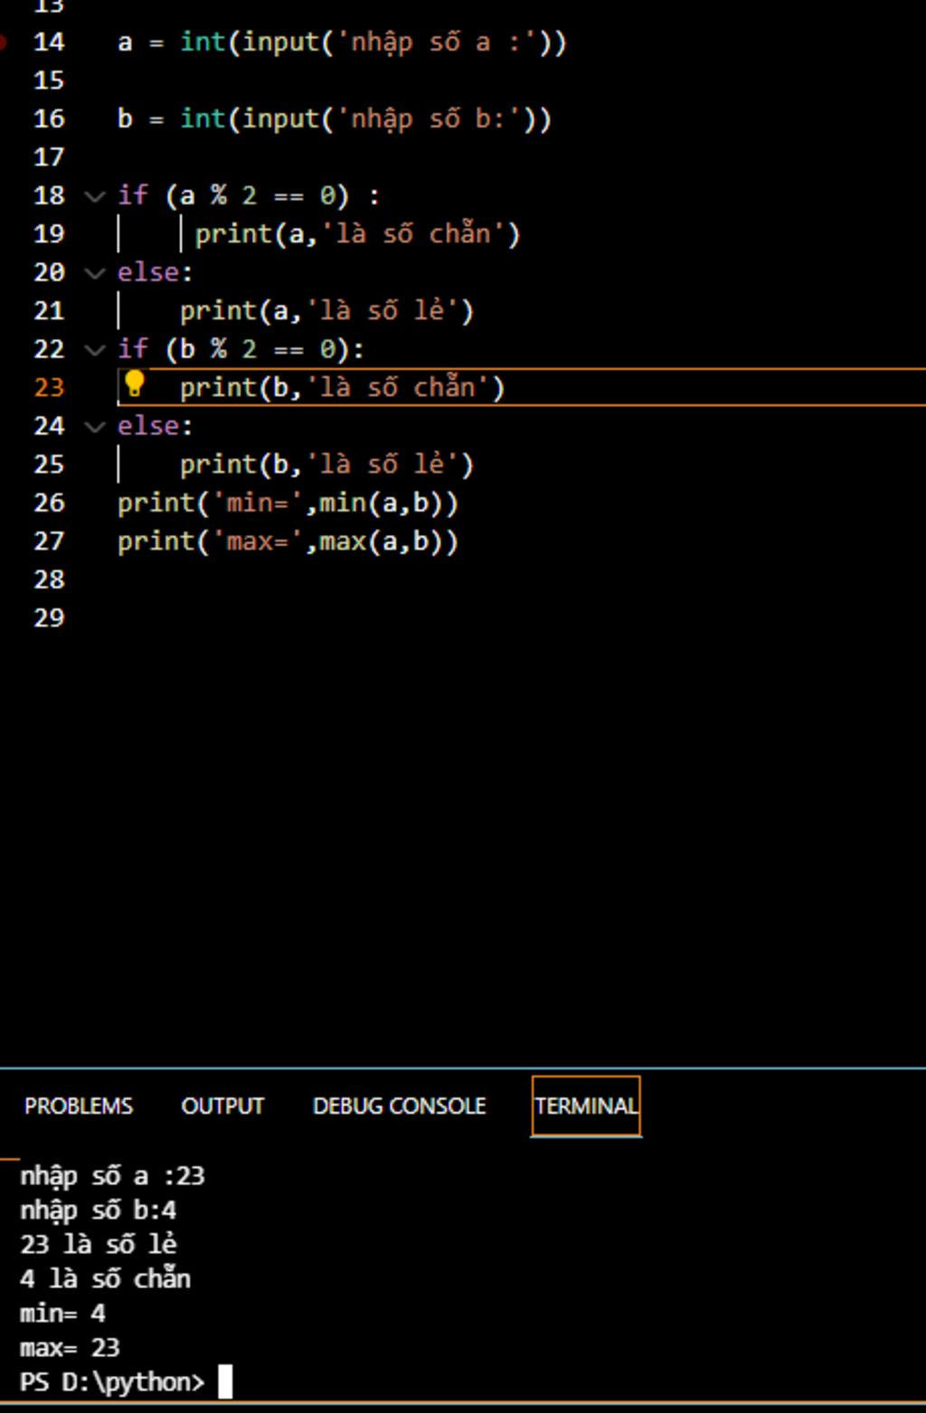
Task: Click the breakpoint dot beside line 14
Action: coord(5,42)
